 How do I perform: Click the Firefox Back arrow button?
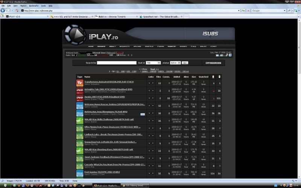pyautogui.click(x=3, y=11)
